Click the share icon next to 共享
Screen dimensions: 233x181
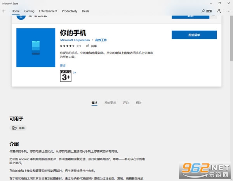pos(87,46)
